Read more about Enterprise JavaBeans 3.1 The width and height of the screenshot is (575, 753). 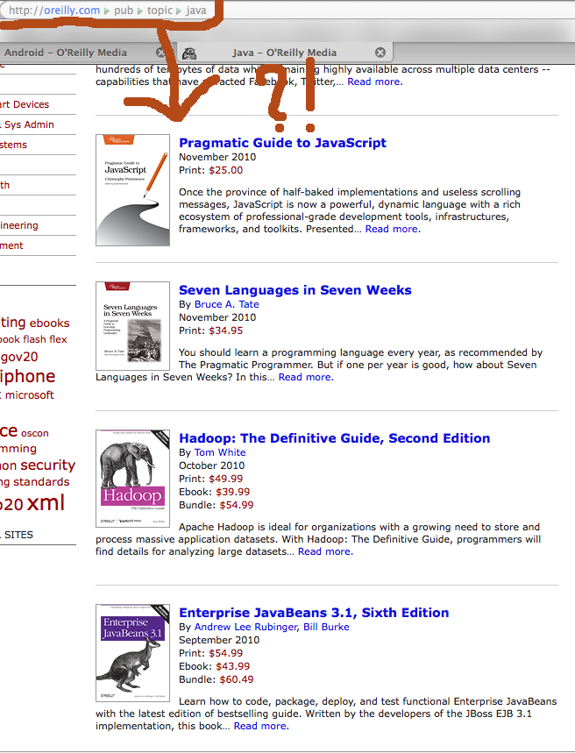261,726
